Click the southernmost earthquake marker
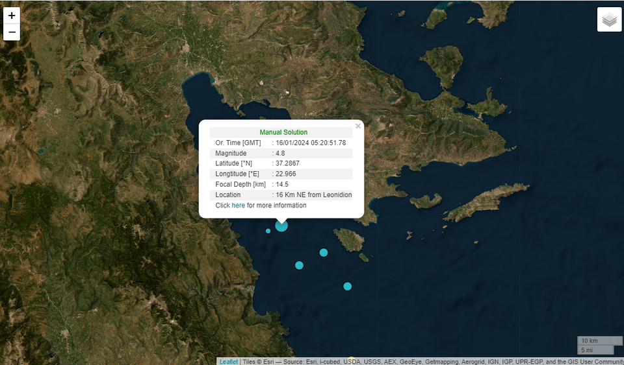 (x=348, y=286)
